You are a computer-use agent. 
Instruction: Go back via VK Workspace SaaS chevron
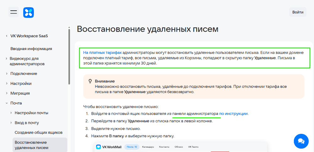point(7,36)
